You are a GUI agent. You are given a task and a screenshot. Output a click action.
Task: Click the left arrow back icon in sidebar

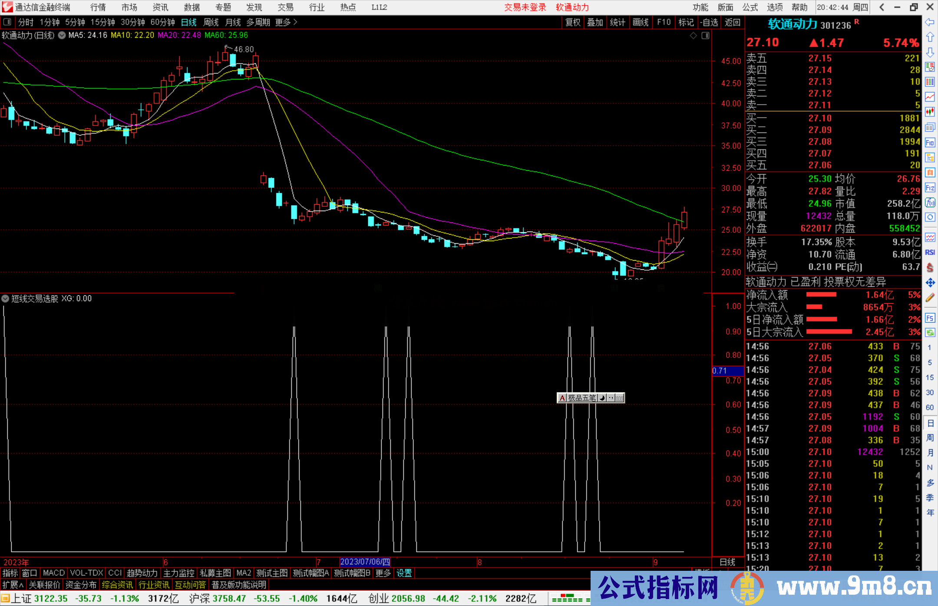point(930,22)
